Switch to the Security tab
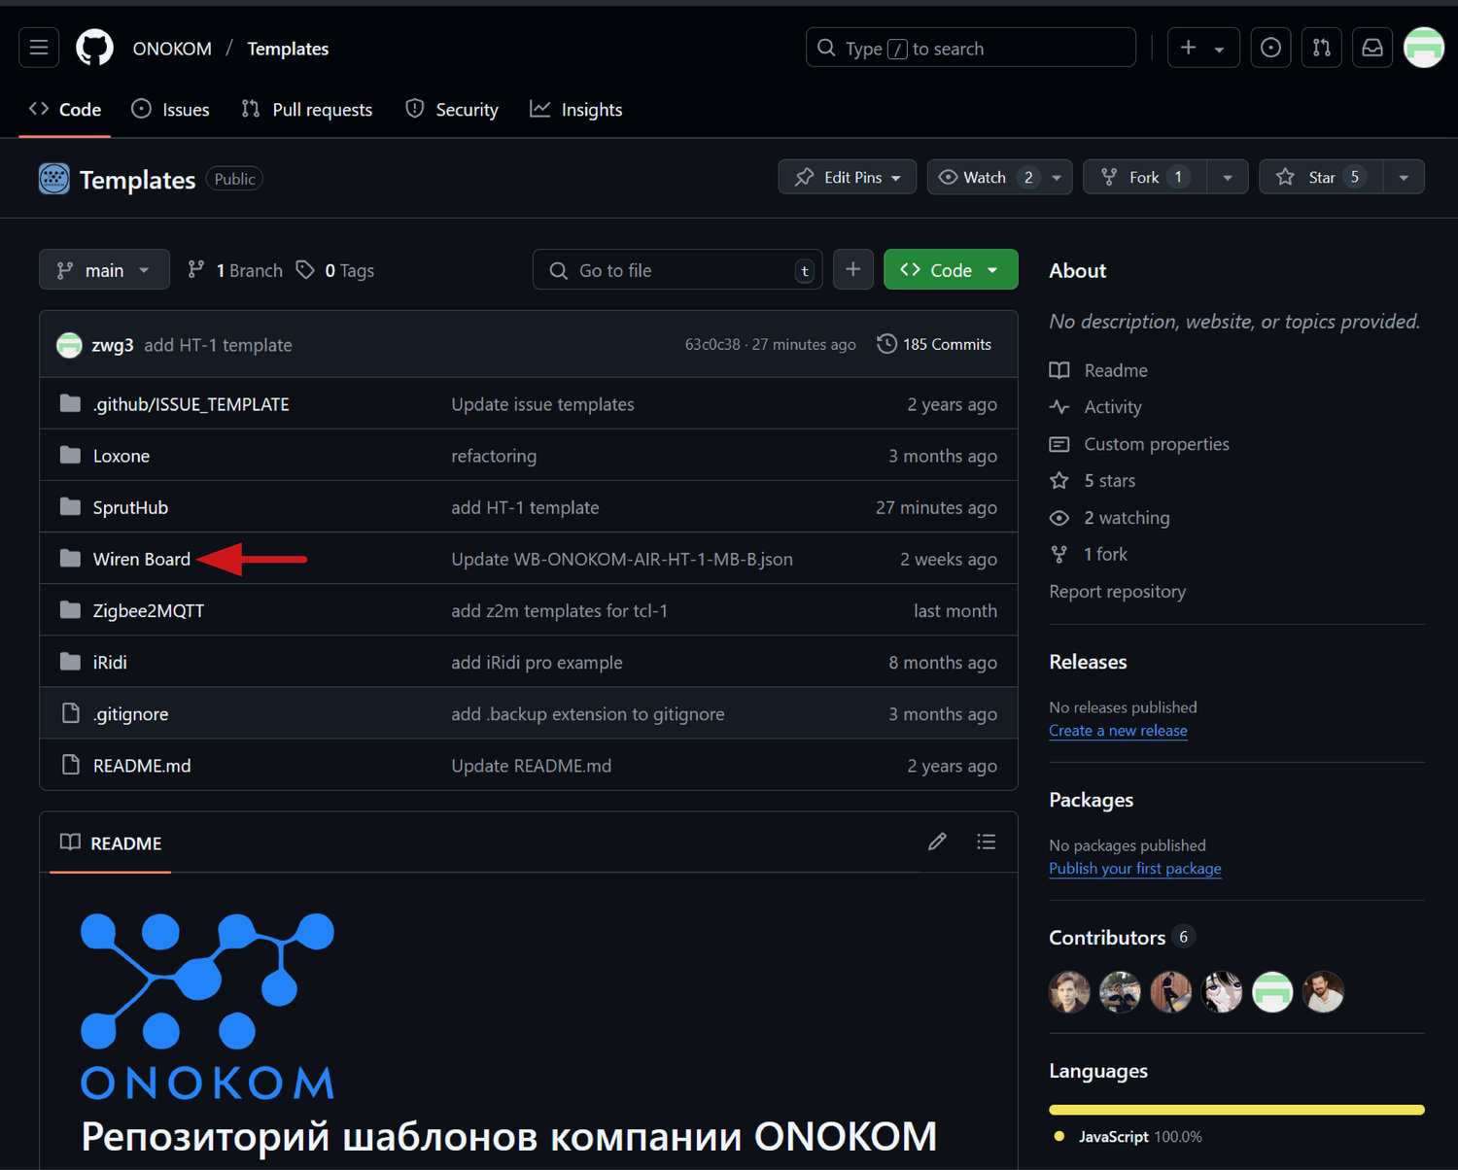The image size is (1458, 1170). (x=452, y=110)
